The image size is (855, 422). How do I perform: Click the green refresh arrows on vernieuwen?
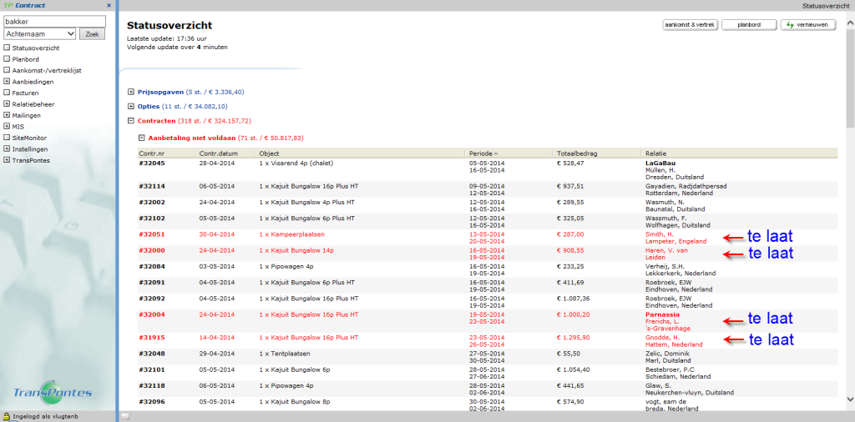tap(789, 25)
